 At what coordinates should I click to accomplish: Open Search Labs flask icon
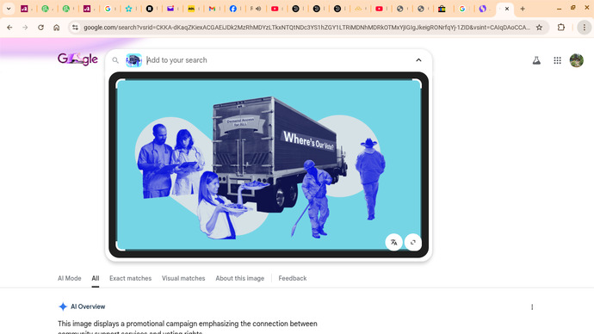(536, 60)
